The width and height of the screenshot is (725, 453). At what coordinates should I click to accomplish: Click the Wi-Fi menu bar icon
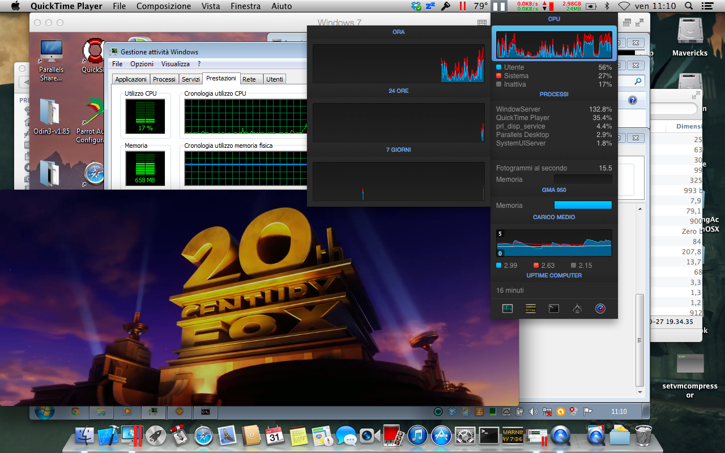tap(624, 6)
